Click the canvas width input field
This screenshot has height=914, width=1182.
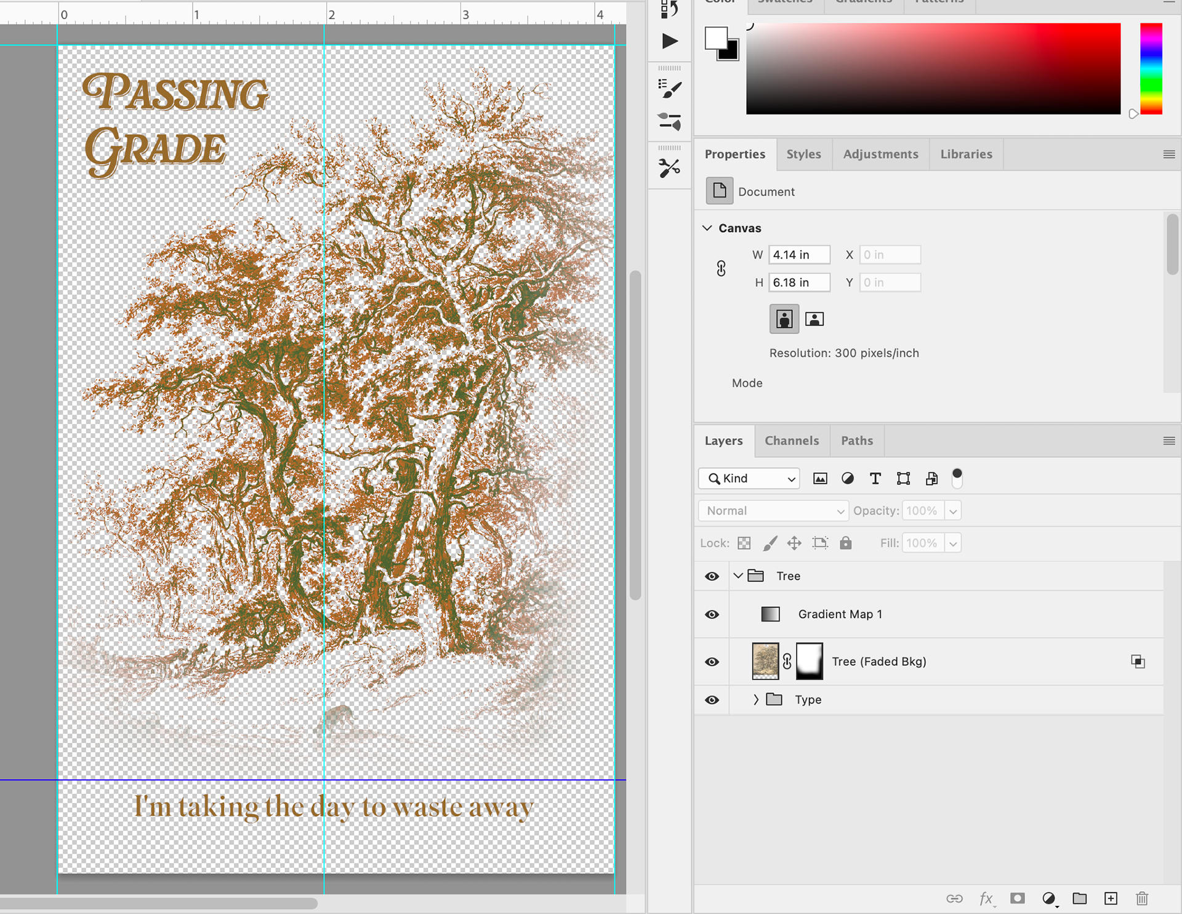(798, 255)
